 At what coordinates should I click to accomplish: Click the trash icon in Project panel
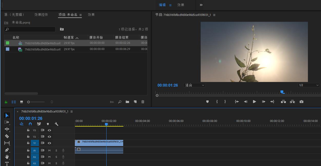pyautogui.click(x=143, y=102)
